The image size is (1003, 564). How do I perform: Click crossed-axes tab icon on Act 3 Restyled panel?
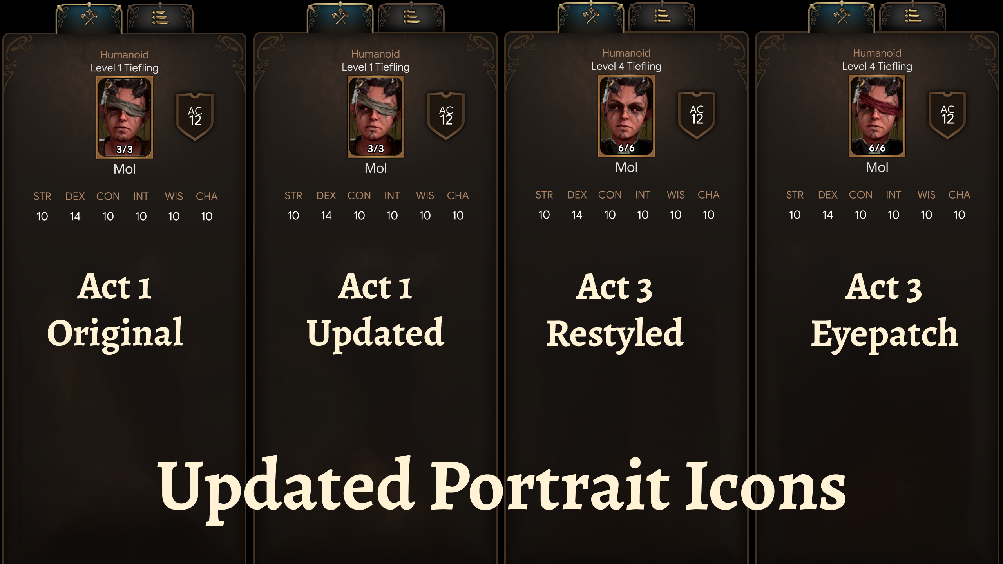(x=591, y=16)
